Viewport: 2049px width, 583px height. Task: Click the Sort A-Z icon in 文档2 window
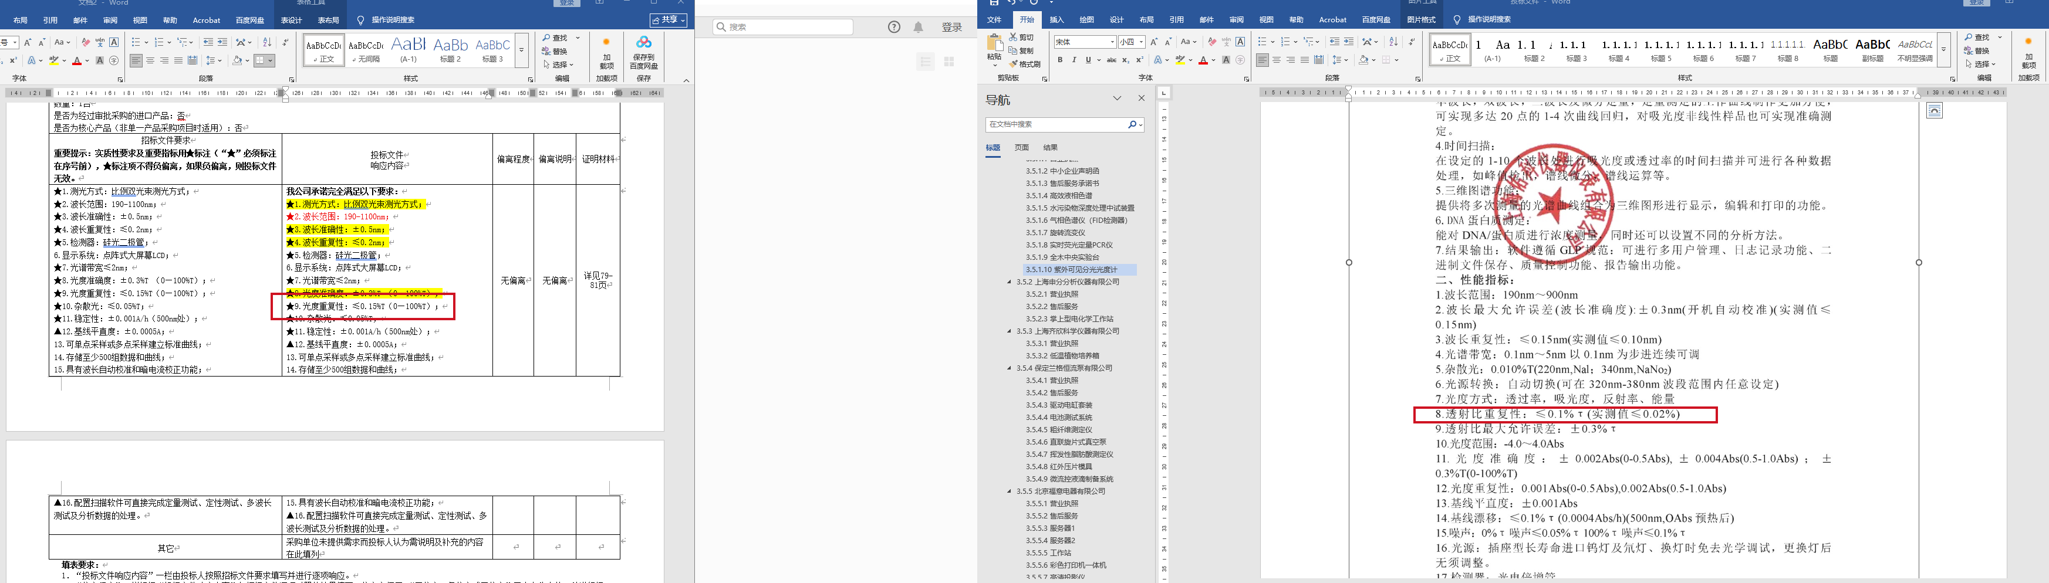point(267,42)
